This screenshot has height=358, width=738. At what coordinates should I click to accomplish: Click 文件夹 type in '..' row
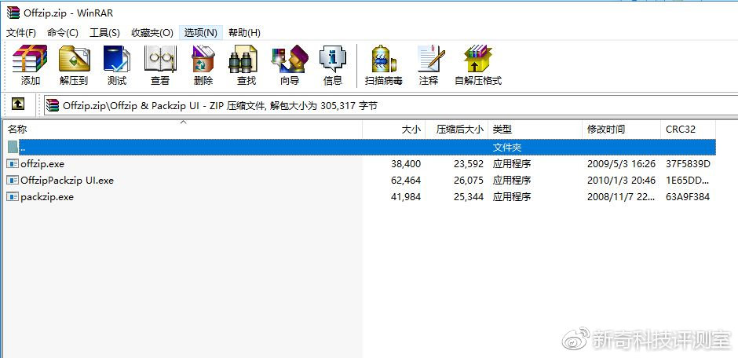click(507, 148)
